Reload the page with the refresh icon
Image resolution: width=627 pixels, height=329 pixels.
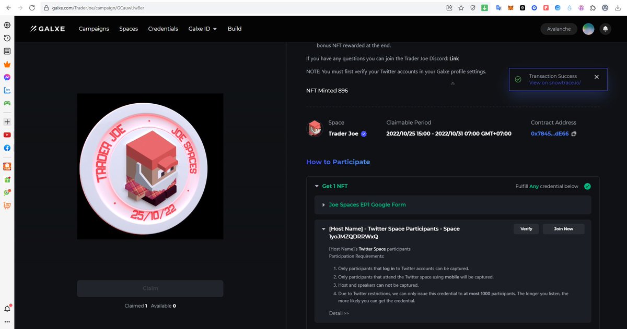32,8
